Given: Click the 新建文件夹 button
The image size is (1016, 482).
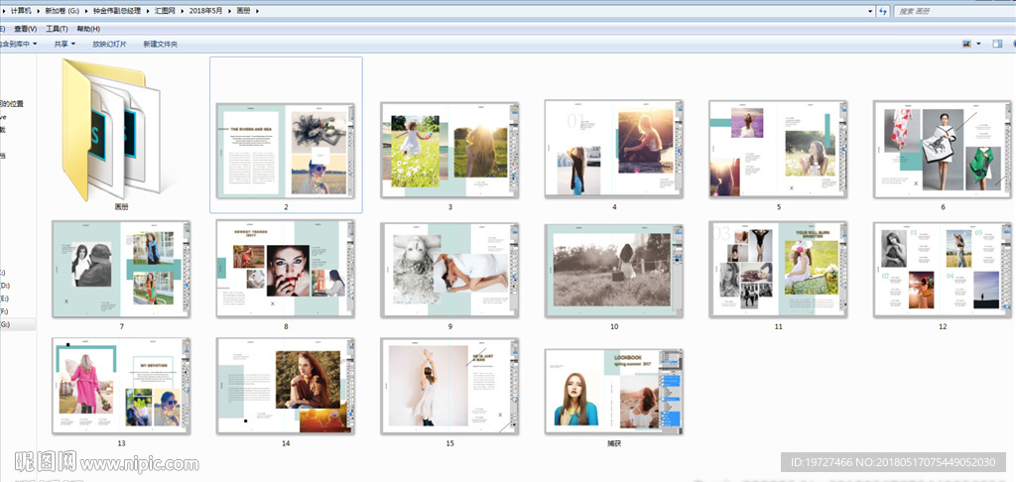Looking at the screenshot, I should click(160, 44).
